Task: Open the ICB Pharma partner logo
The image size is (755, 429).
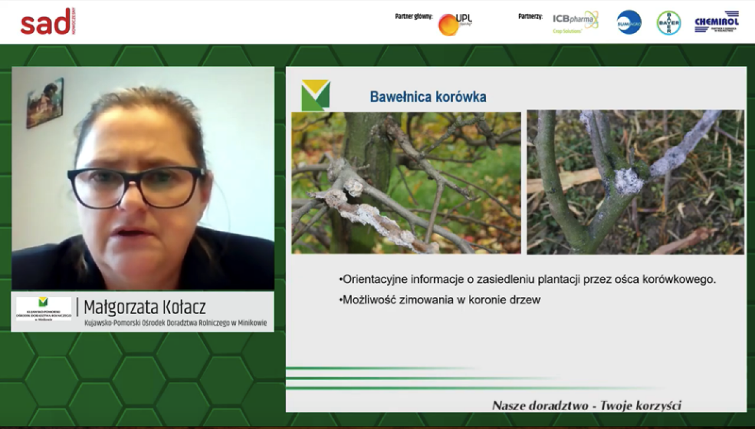Action: pos(575,22)
